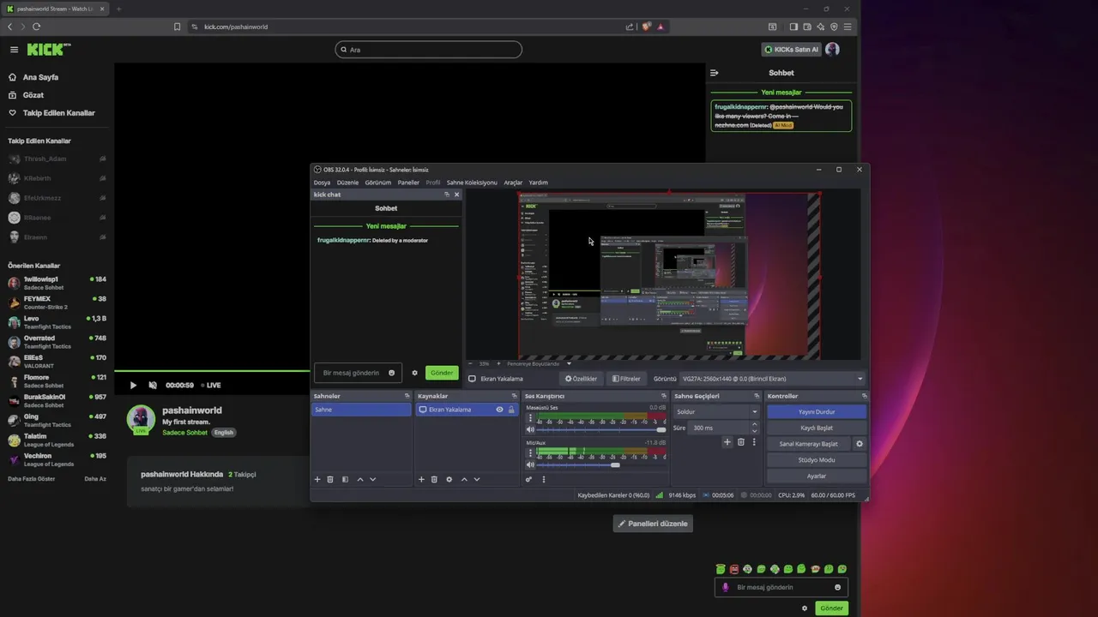Adjust Mic/Aux volume slider

pyautogui.click(x=602, y=464)
